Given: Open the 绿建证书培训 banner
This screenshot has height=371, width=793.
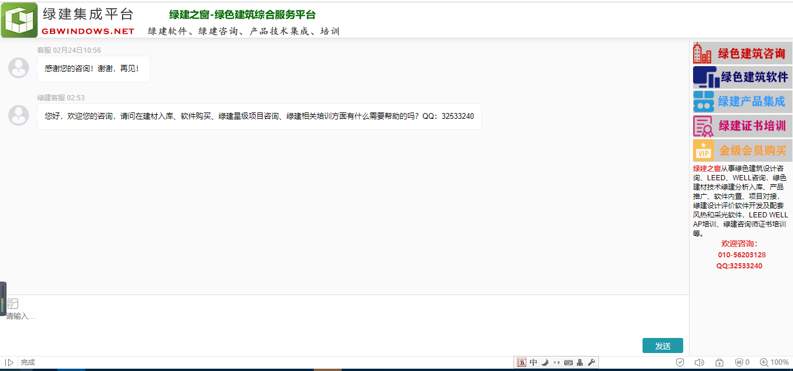Looking at the screenshot, I should coord(742,126).
